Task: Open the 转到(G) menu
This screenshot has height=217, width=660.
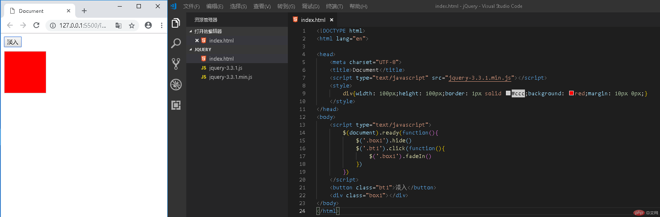Action: point(286,6)
